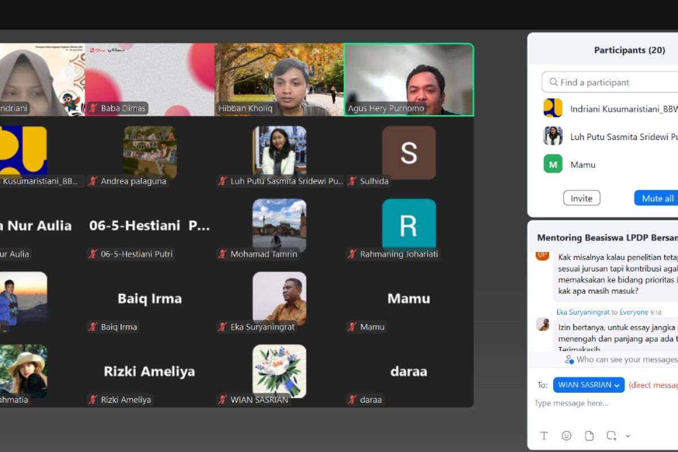Open the WIAN SASRIAN recipient dropdown
678x452 pixels.
point(589,385)
